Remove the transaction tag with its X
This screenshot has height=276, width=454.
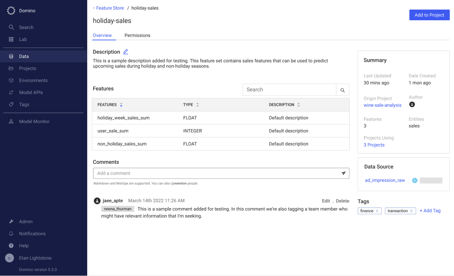point(412,211)
